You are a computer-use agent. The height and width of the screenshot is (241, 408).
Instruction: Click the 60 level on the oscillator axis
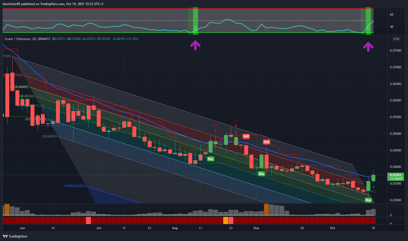[392, 15]
